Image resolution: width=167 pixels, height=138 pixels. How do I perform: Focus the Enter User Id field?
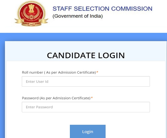click(x=86, y=82)
